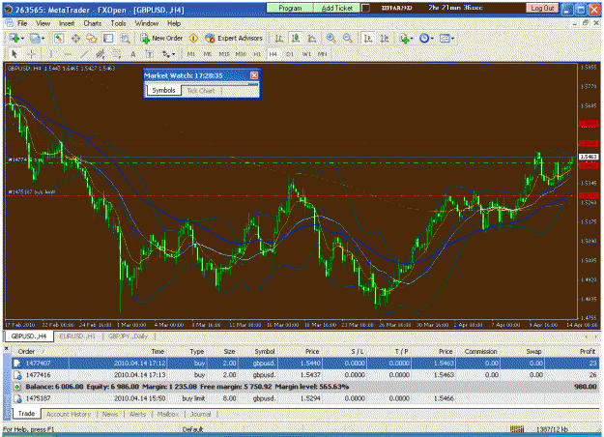Image resolution: width=604 pixels, height=437 pixels.
Task: Open the Mailbox tab in terminal
Action: pos(168,414)
